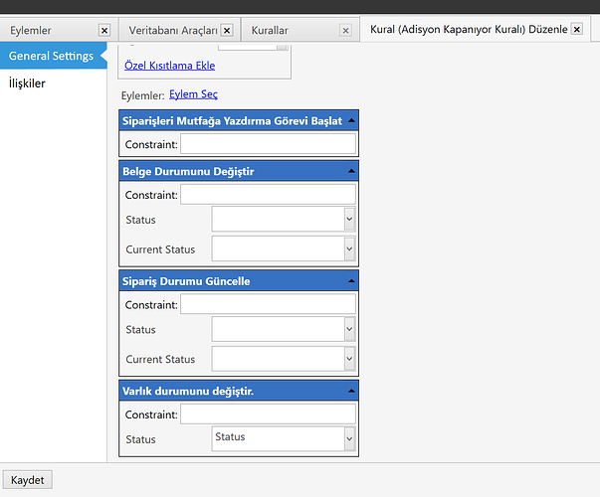
Task: Click the Özel Kısıtlama Ekle link
Action: click(x=169, y=66)
